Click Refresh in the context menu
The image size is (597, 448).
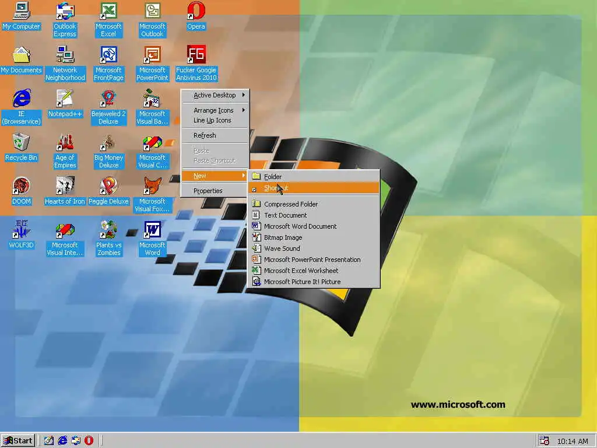click(215, 135)
